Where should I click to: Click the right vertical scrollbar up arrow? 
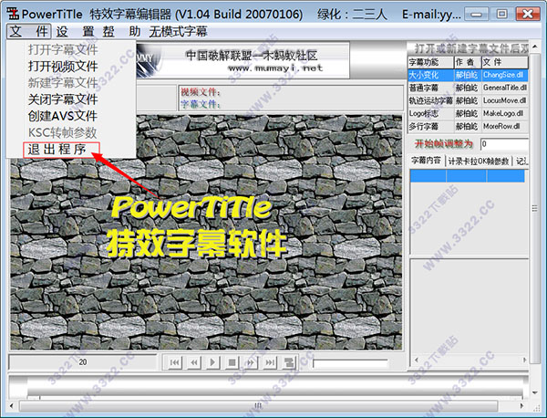535,47
